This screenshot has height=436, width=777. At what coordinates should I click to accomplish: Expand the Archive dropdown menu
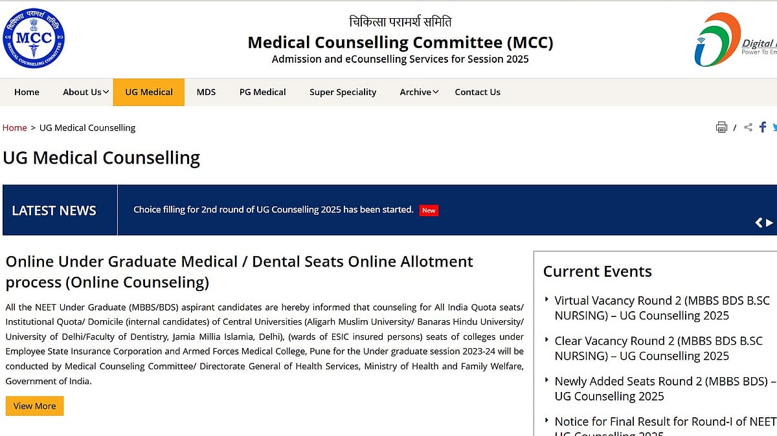pos(419,92)
